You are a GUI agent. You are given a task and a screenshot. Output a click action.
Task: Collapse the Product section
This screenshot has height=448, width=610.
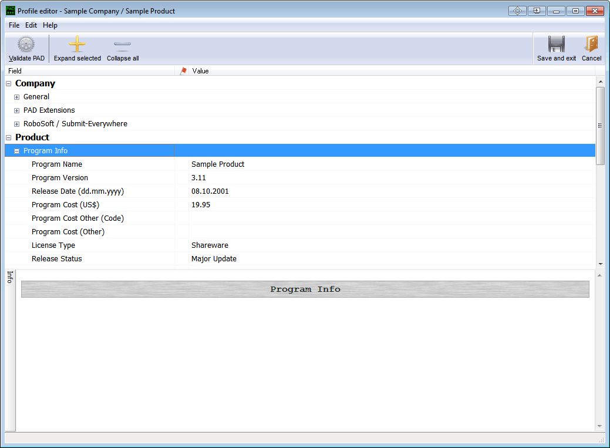click(x=8, y=137)
